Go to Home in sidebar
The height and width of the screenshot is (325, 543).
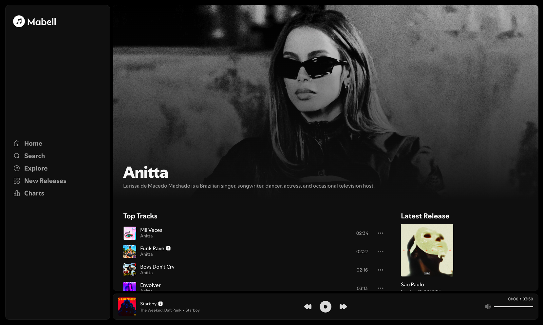(33, 143)
